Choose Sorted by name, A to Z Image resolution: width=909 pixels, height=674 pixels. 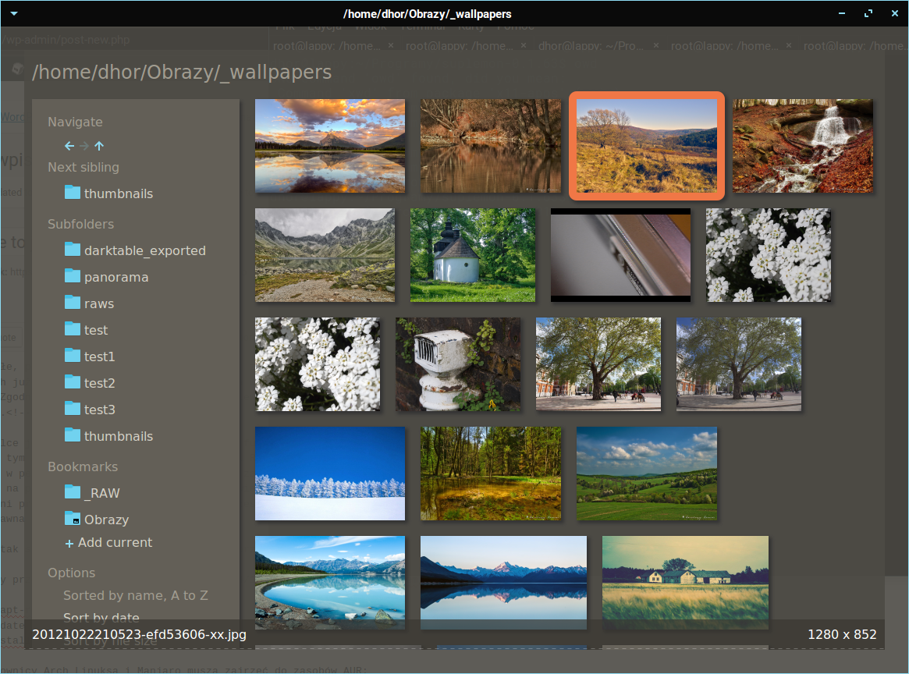(x=136, y=595)
